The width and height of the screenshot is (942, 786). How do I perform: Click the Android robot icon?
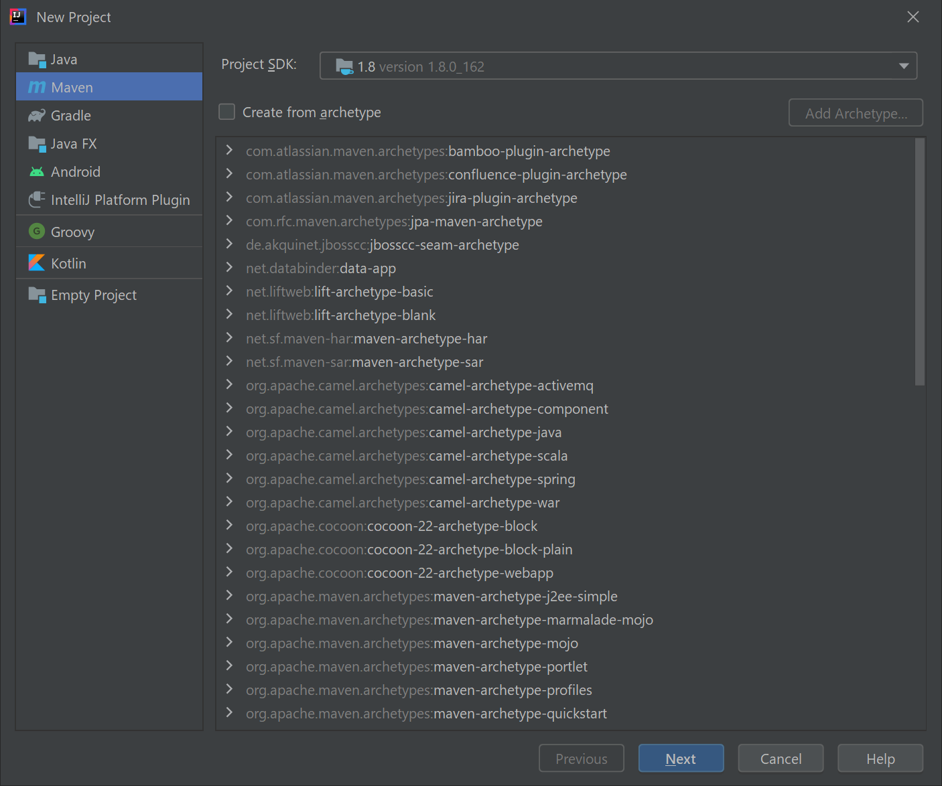tap(37, 172)
